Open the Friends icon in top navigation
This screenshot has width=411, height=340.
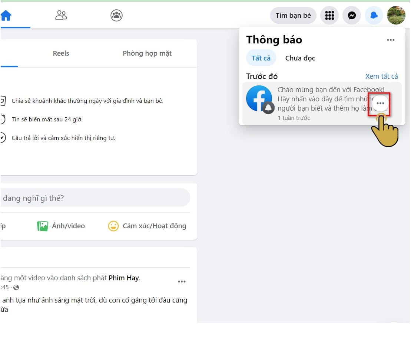click(x=61, y=15)
